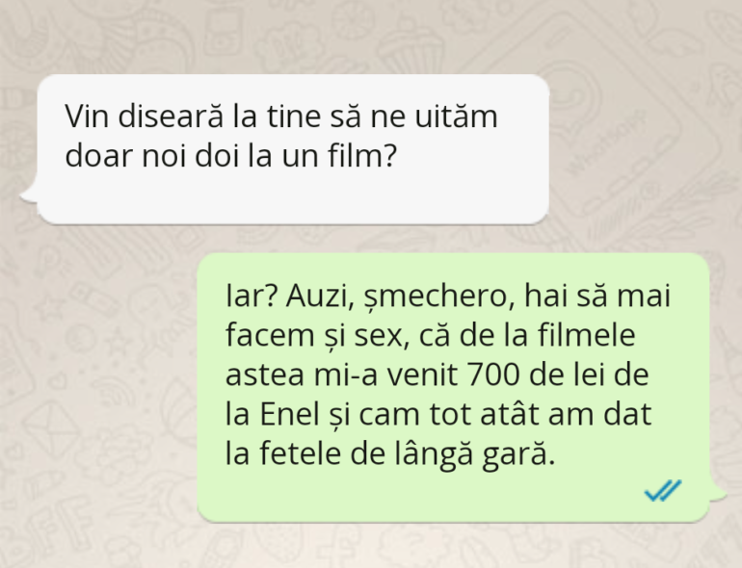Click the word "Iar?" in green bubble
The width and height of the screenshot is (742, 568).
coord(251,296)
